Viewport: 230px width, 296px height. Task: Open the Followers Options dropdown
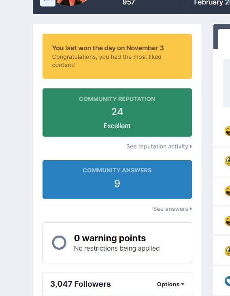170,284
